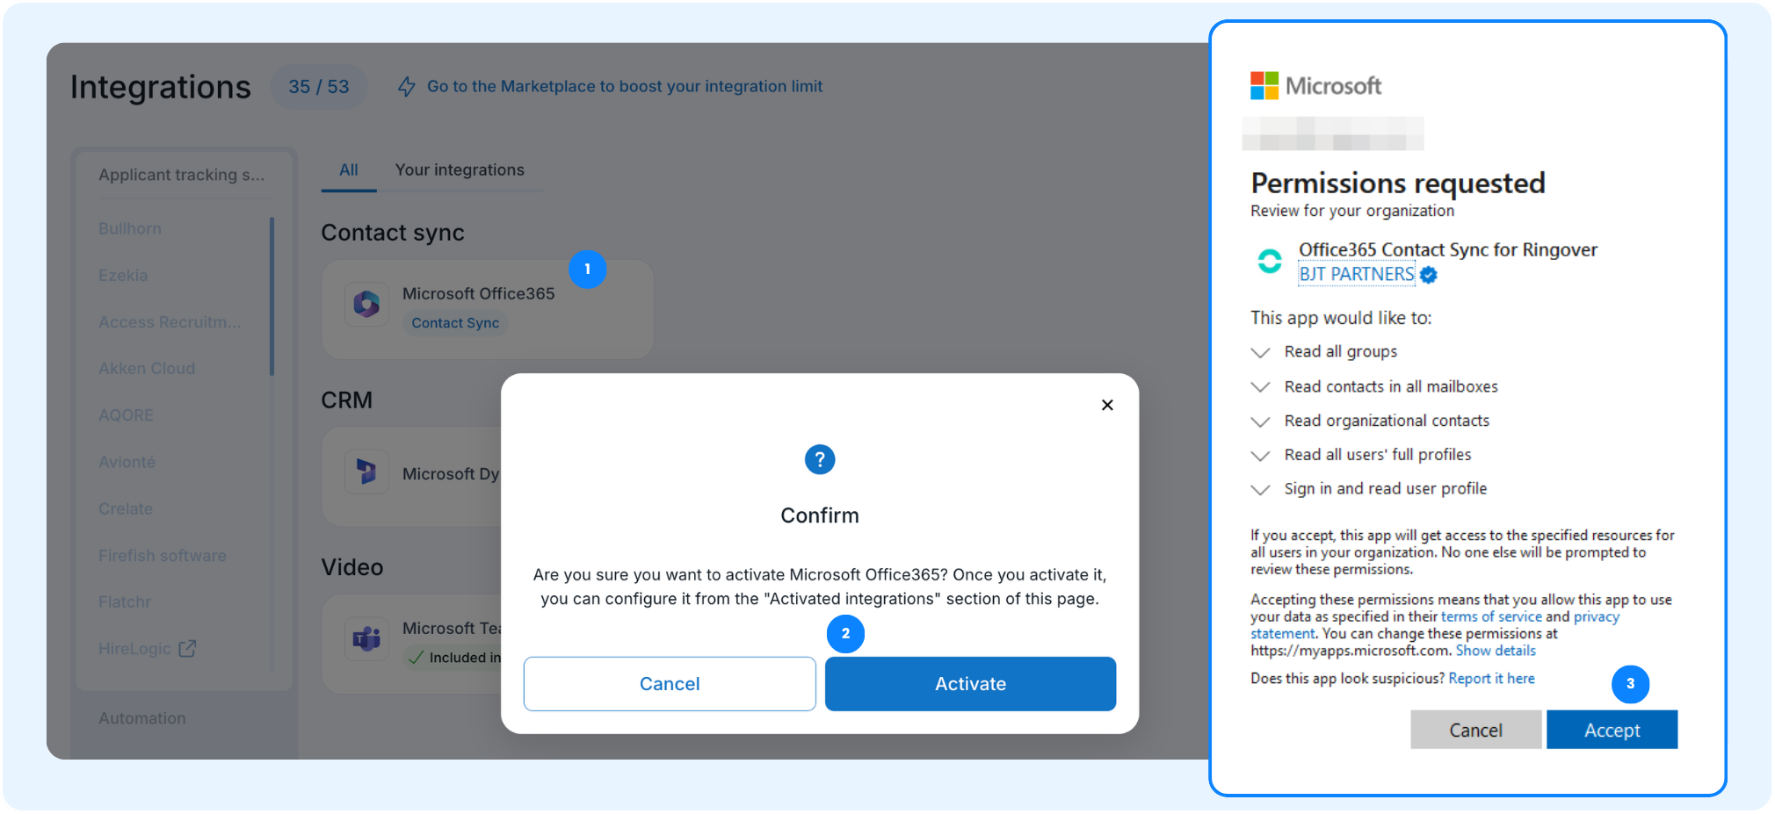Switch to the 'Your integrations' tab

(460, 170)
